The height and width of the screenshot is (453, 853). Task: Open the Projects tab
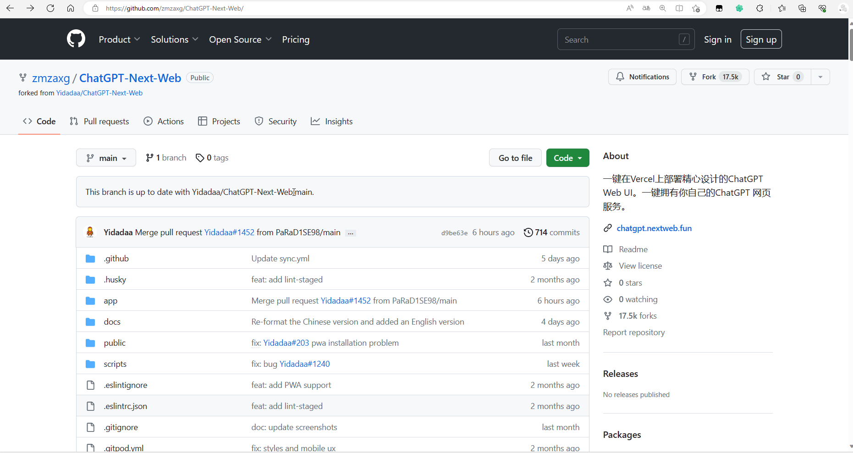pyautogui.click(x=219, y=121)
